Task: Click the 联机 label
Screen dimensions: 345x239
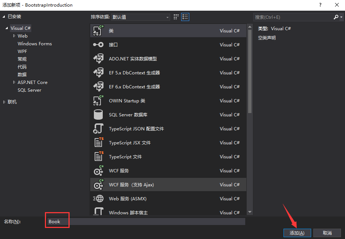Action: tap(12, 102)
